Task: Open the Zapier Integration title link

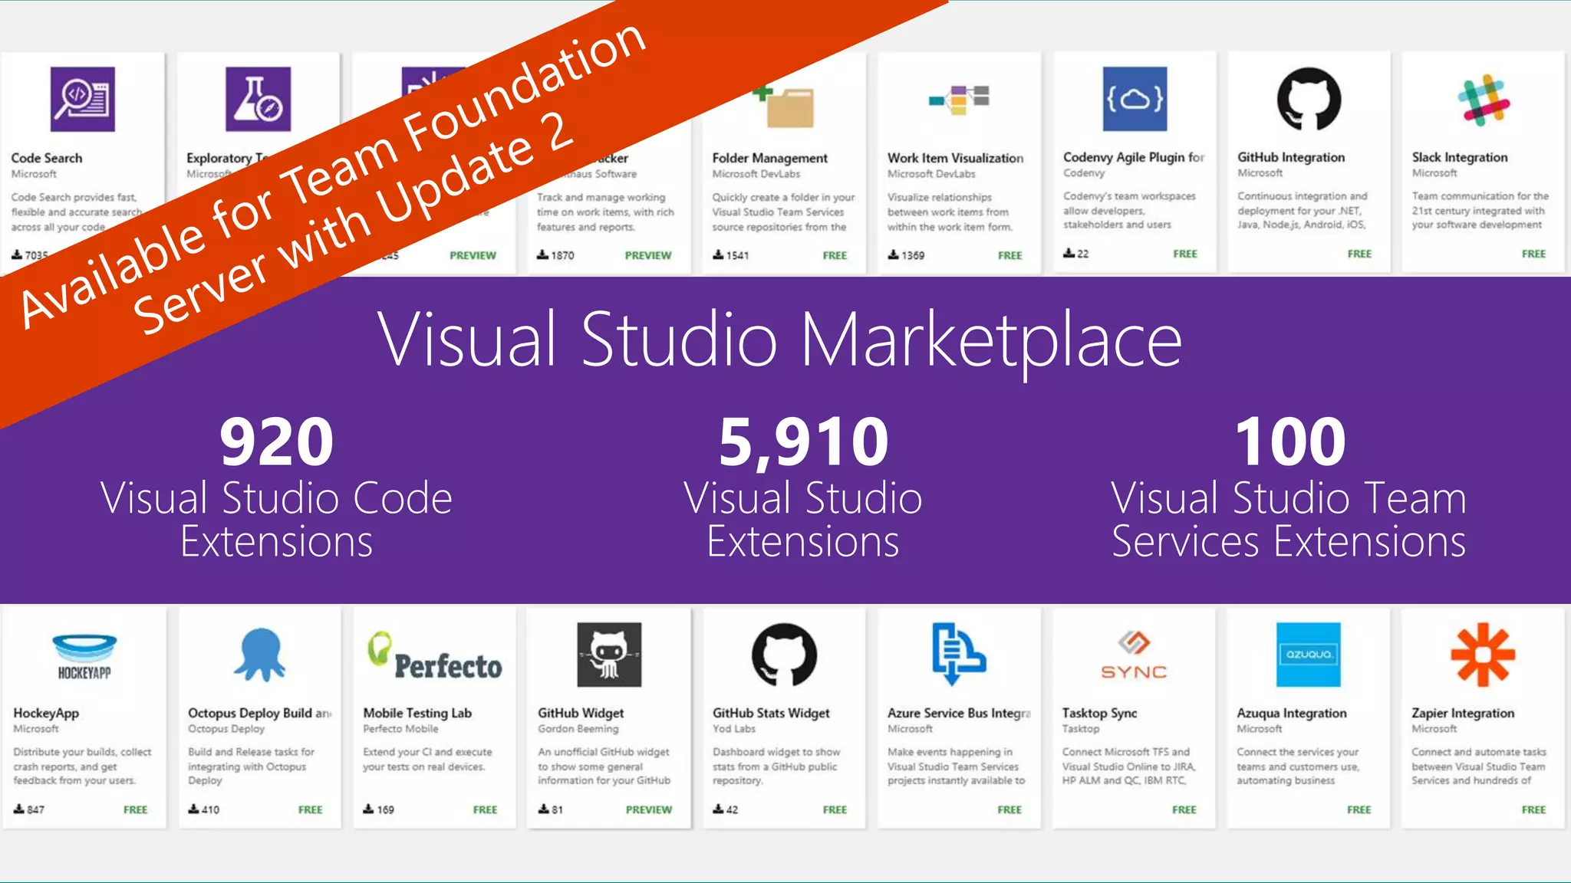Action: [1463, 713]
